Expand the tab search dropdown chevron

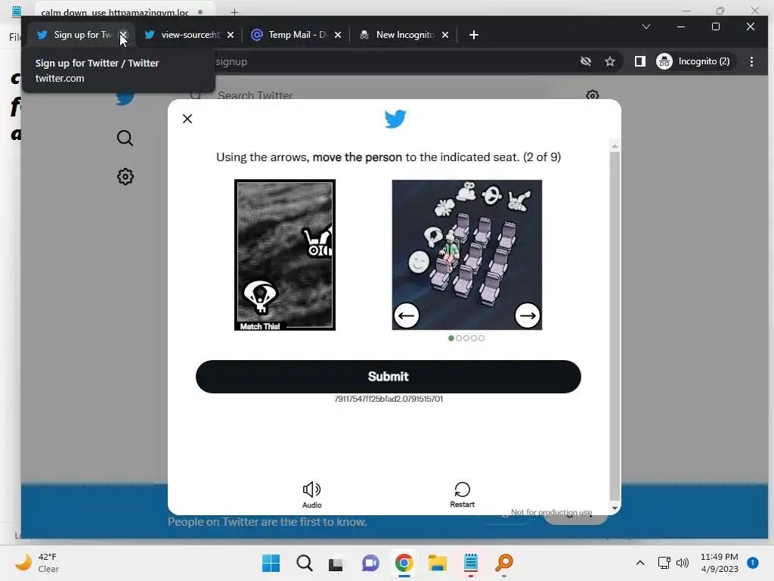pyautogui.click(x=646, y=26)
